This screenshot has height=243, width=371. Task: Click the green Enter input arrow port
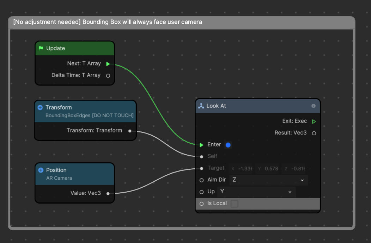[x=201, y=145]
